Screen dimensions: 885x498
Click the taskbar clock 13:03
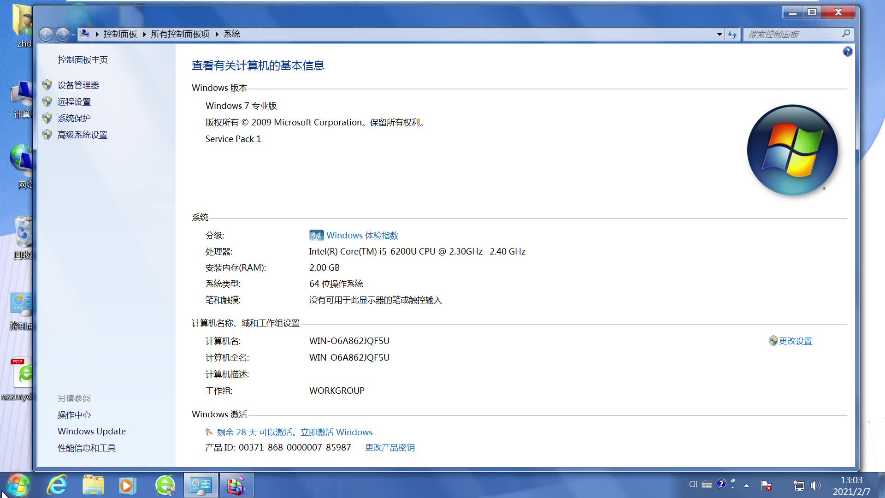click(851, 480)
